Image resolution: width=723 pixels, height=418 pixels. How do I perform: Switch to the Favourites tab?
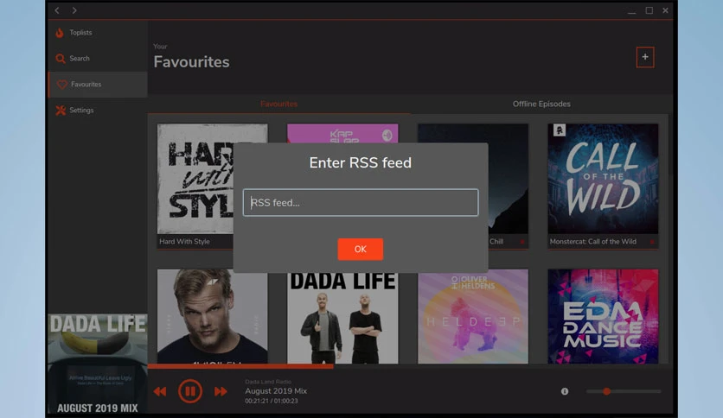(x=279, y=104)
